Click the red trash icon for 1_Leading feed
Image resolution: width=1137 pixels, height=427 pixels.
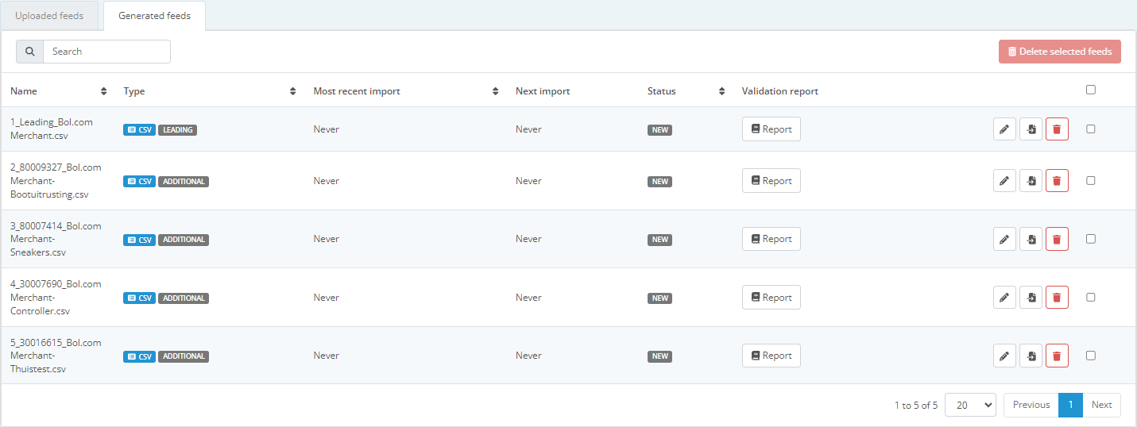(x=1057, y=129)
